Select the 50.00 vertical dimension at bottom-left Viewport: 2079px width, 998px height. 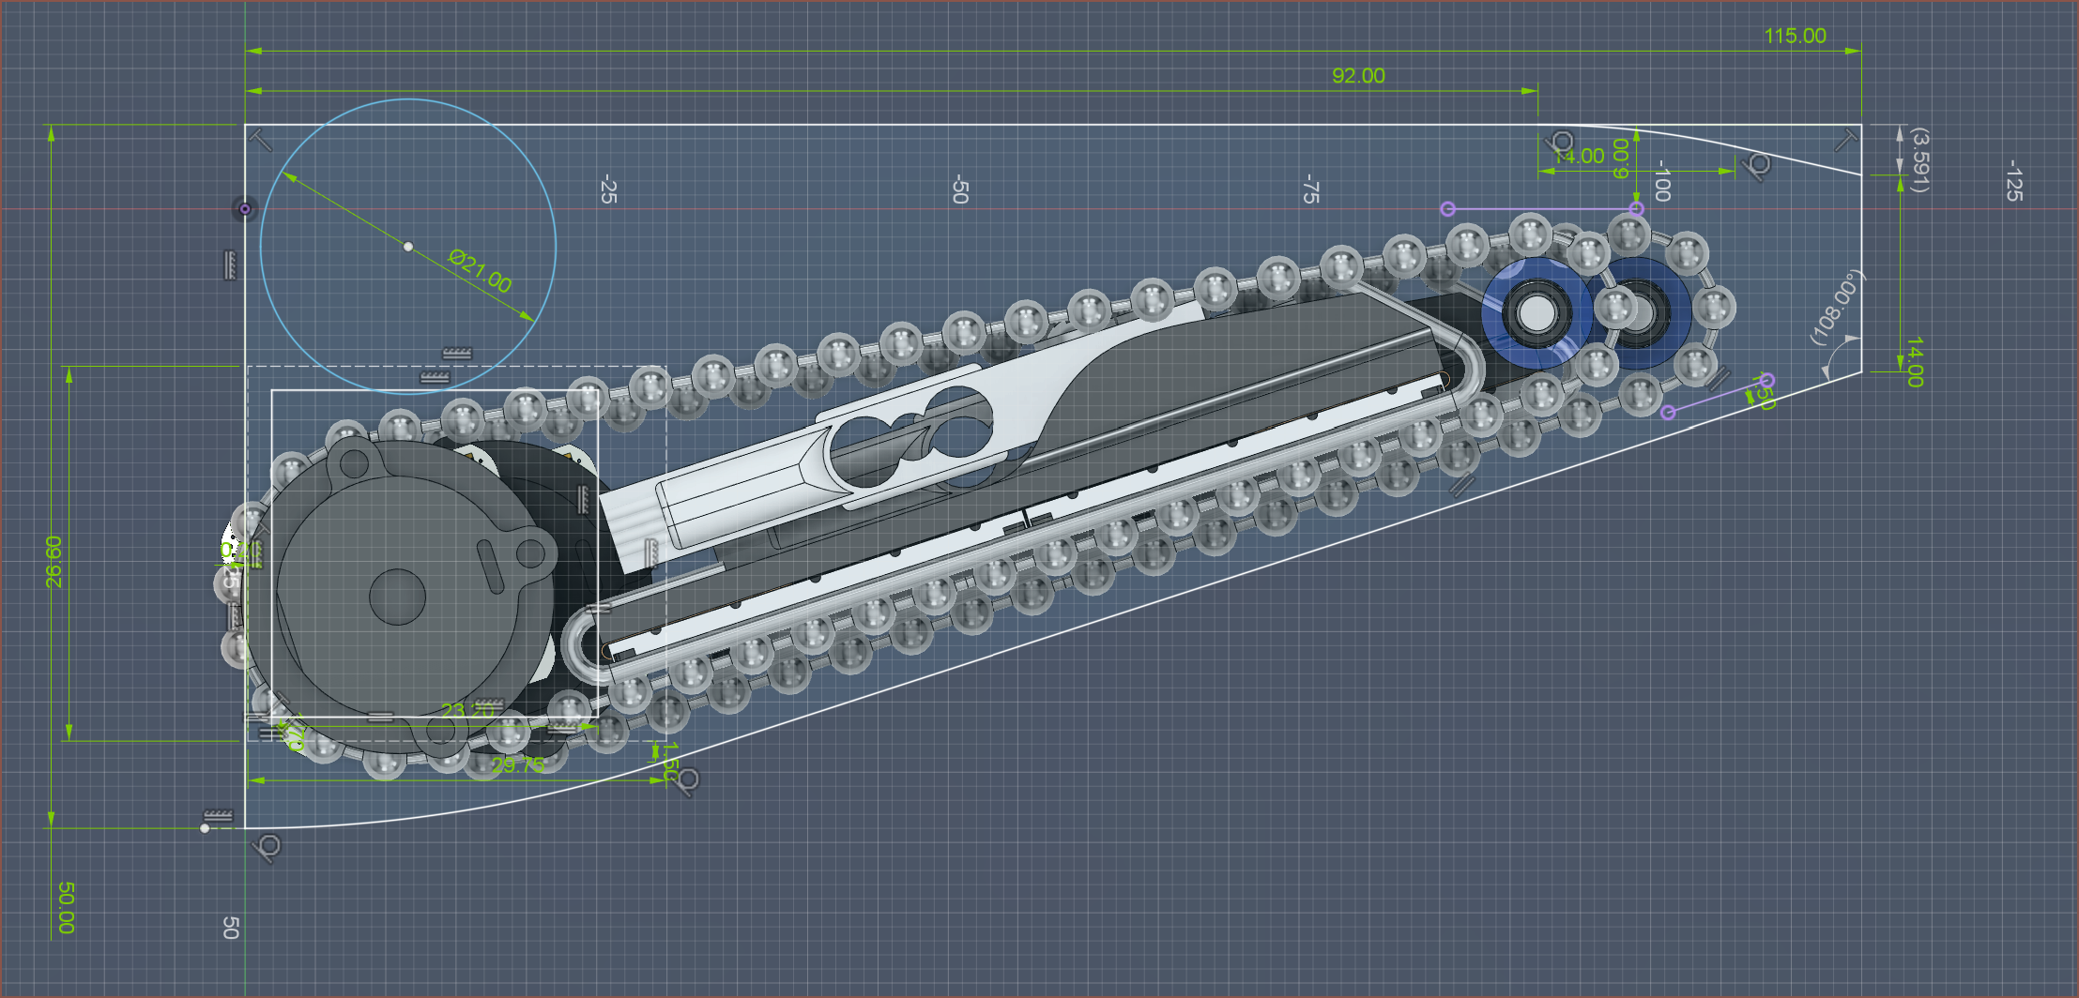coord(66,907)
